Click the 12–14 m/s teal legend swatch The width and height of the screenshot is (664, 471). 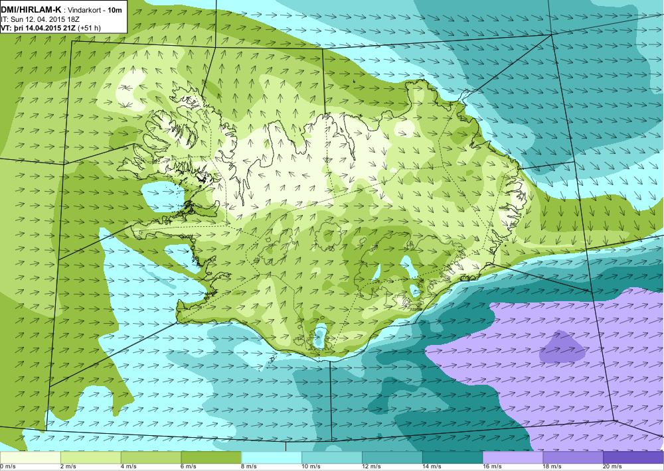pos(392,457)
